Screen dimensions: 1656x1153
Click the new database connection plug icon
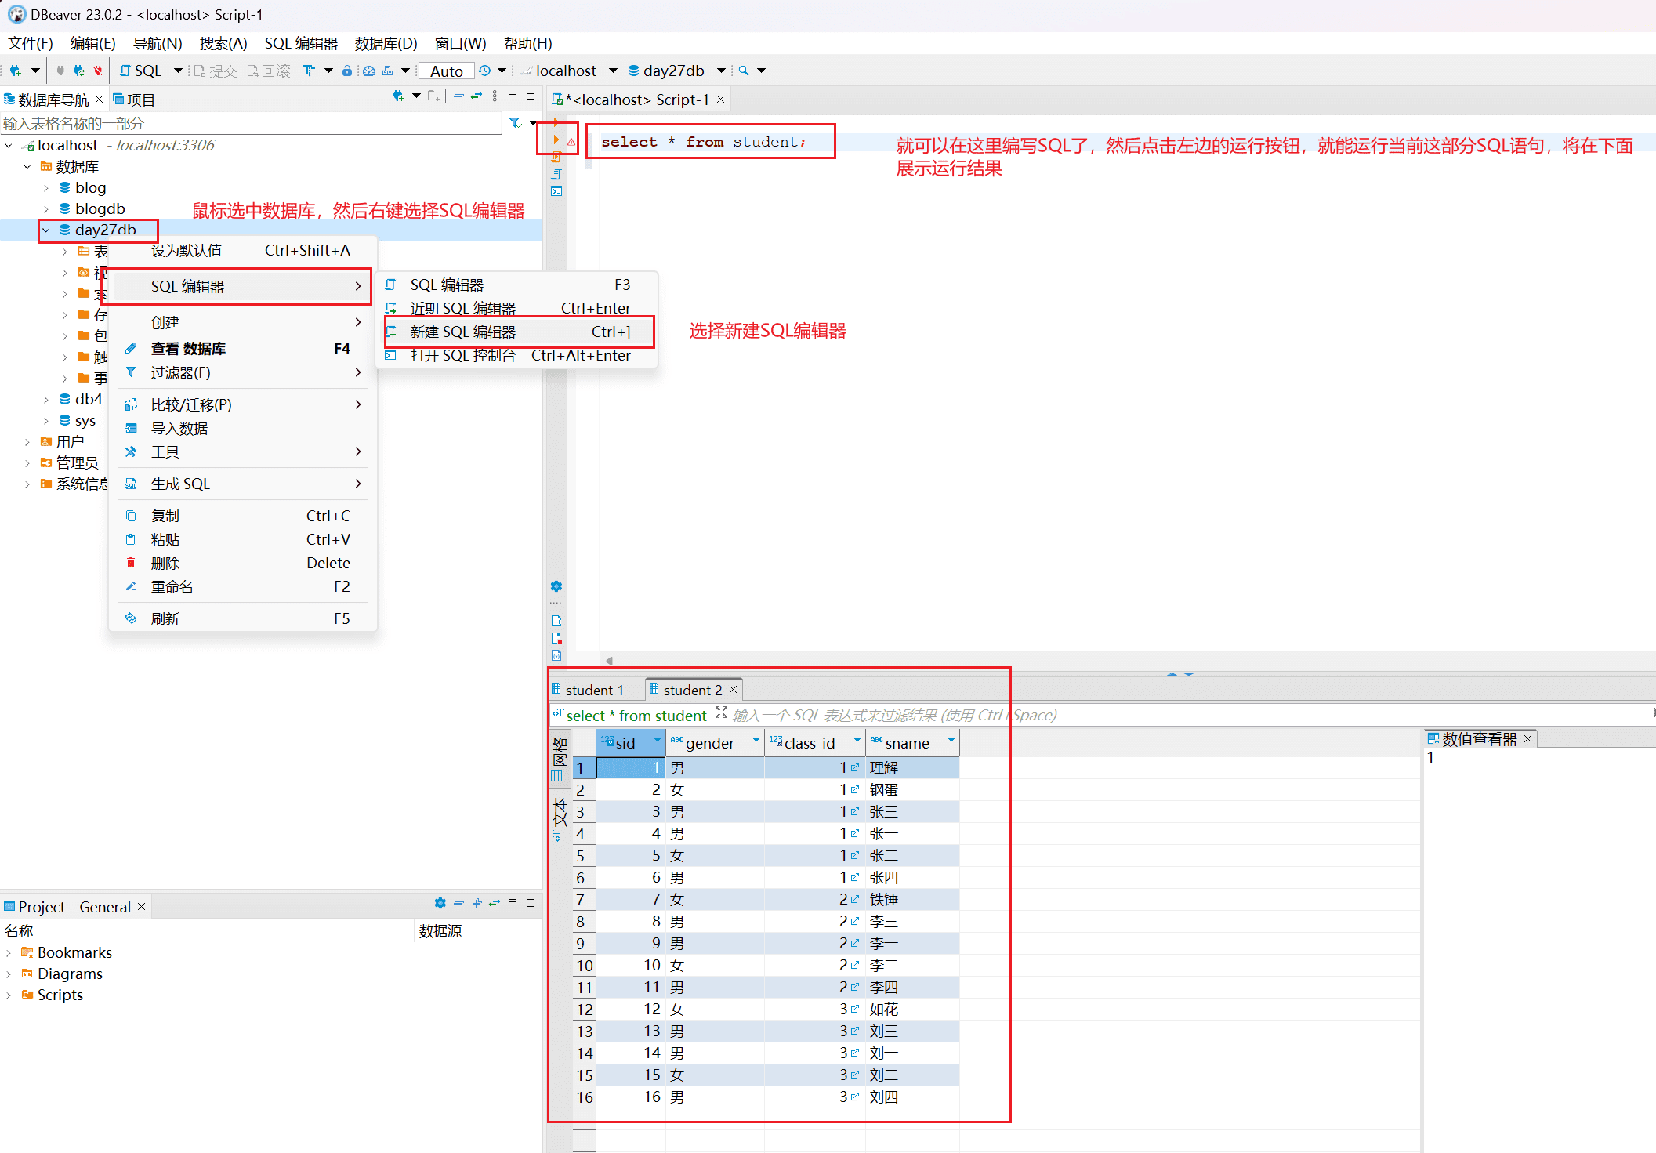click(x=15, y=71)
